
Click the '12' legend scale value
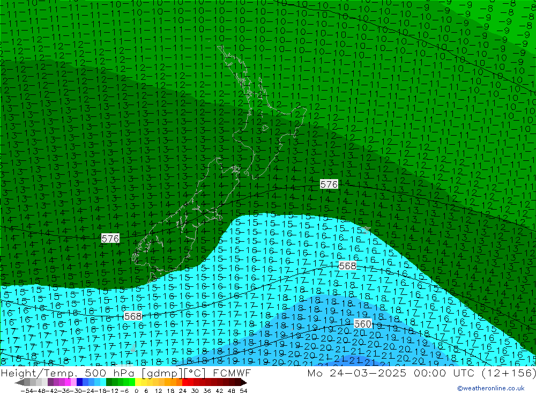(158, 390)
